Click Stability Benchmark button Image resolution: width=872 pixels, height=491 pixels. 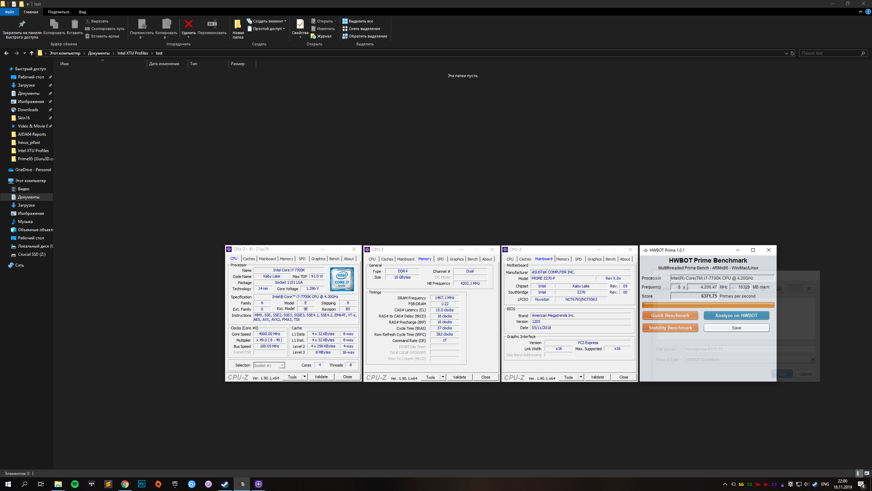pyautogui.click(x=670, y=328)
